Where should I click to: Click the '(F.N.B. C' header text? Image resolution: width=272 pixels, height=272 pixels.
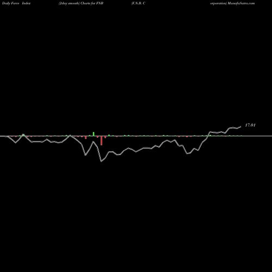tap(138, 3)
